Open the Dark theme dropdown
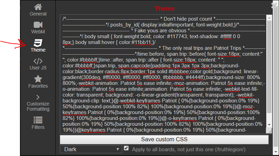 tap(91, 149)
